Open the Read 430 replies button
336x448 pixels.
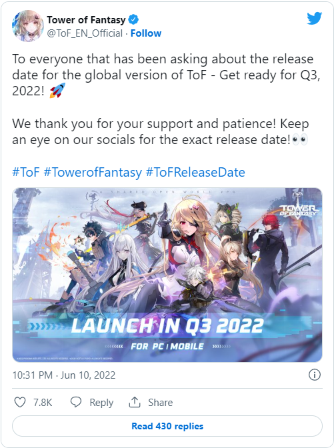167,426
